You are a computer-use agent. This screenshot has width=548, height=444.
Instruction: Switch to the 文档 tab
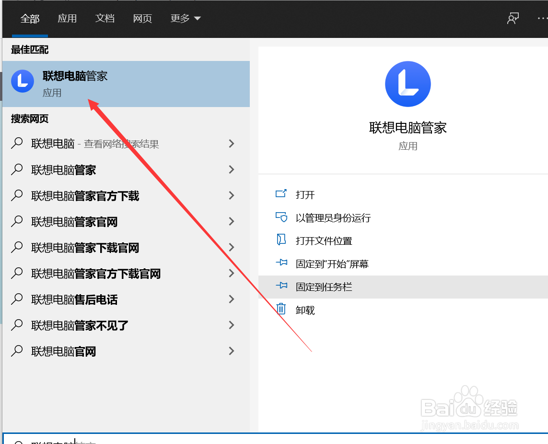coord(105,19)
